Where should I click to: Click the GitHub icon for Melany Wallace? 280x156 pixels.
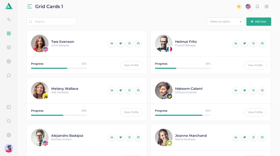pyautogui.click(x=138, y=90)
